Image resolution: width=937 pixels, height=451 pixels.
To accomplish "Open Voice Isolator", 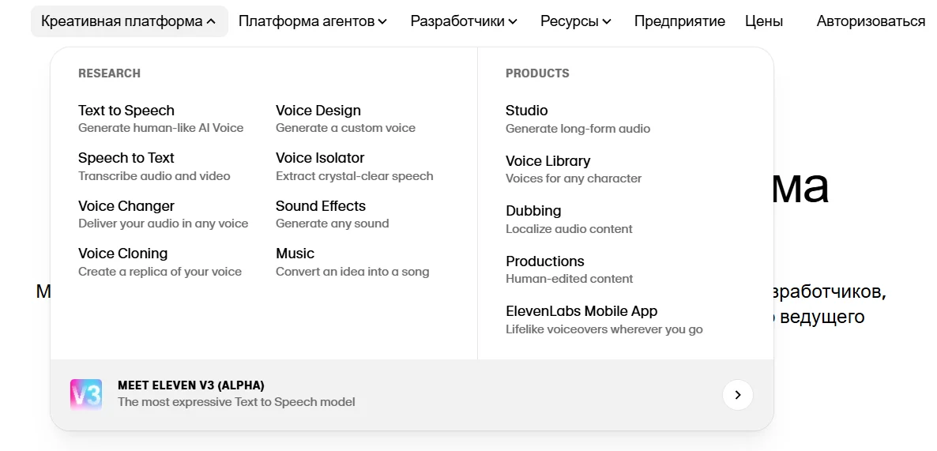I will pos(320,158).
